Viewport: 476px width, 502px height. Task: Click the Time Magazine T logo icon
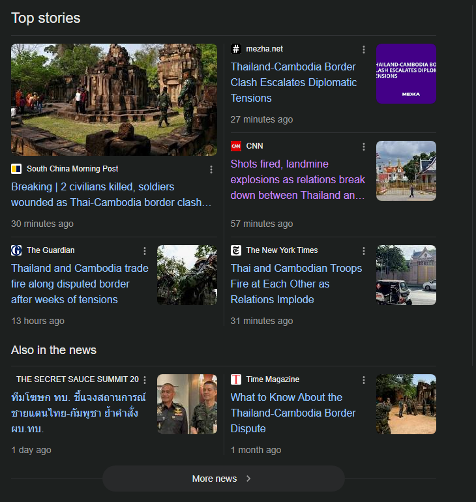click(236, 379)
